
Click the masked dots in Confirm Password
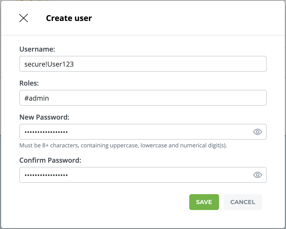tap(46, 175)
